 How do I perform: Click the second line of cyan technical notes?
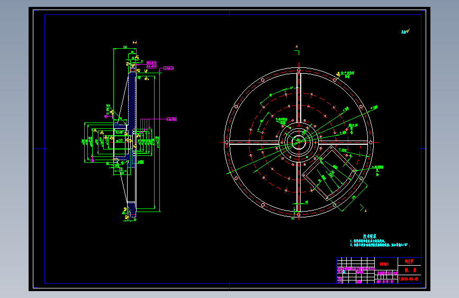pyautogui.click(x=380, y=245)
